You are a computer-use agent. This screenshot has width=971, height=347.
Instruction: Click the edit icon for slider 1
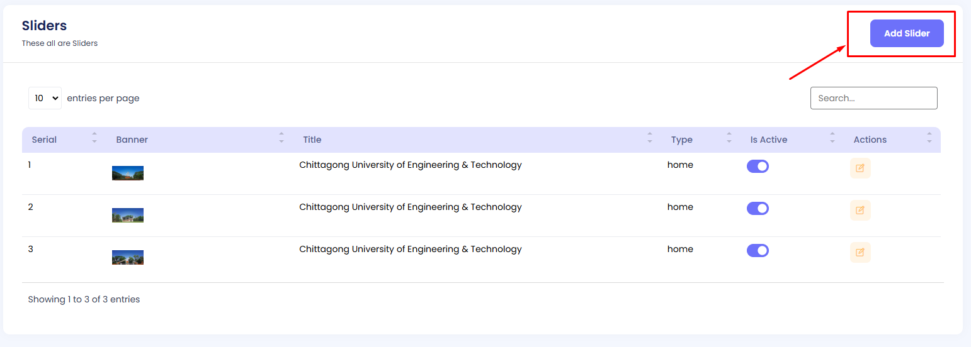click(x=860, y=168)
